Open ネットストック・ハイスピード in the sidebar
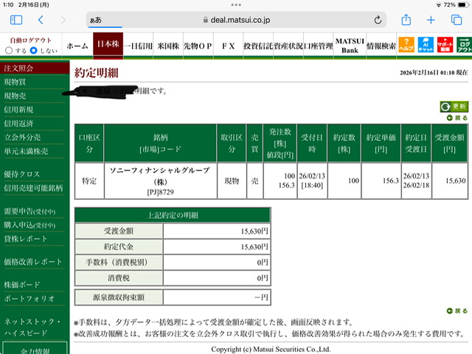472x354 pixels. (32, 327)
